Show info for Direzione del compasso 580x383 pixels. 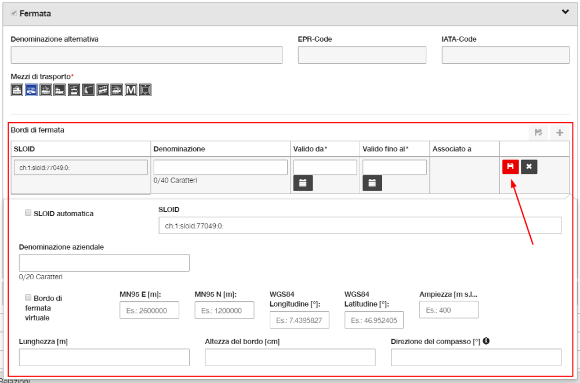(x=486, y=341)
